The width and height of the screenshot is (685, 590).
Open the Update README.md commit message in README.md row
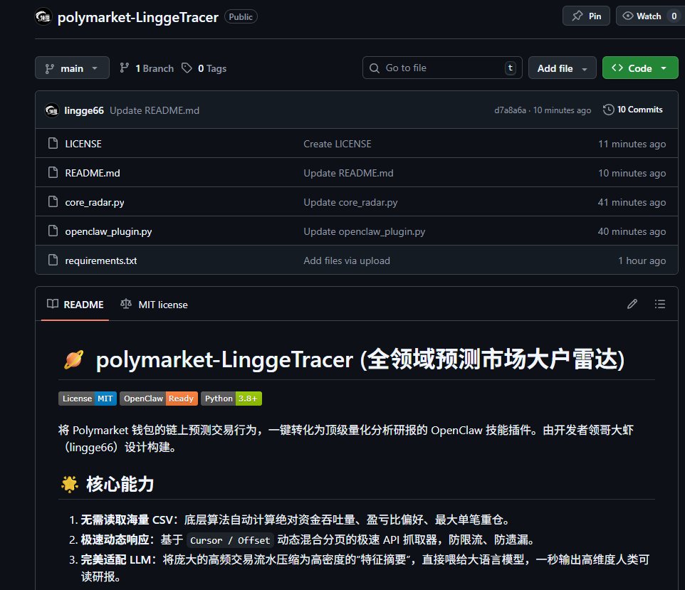(348, 173)
